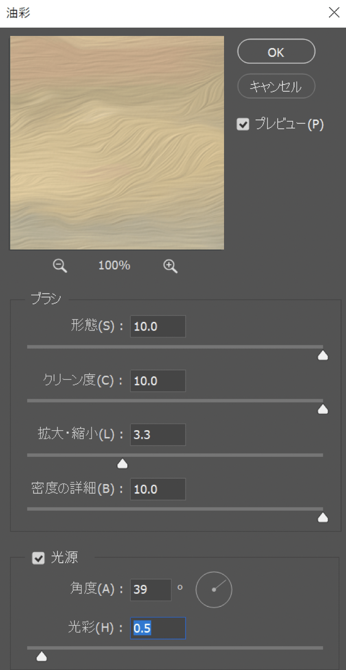The height and width of the screenshot is (670, 346).
Task: Click the 光彩(H) field showing 0.5
Action: [x=158, y=628]
